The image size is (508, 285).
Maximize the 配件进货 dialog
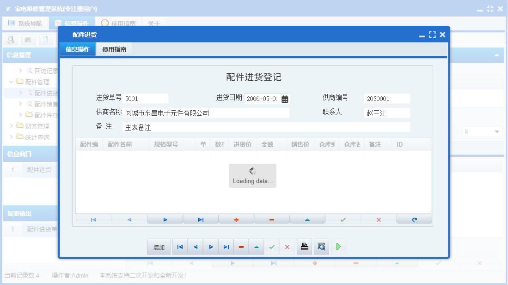(x=432, y=35)
